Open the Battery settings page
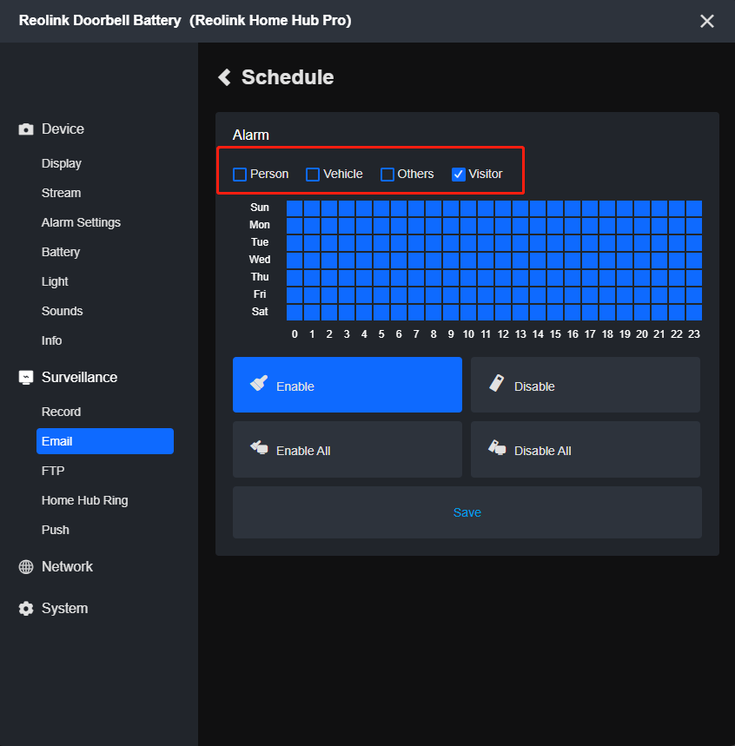 (x=61, y=252)
